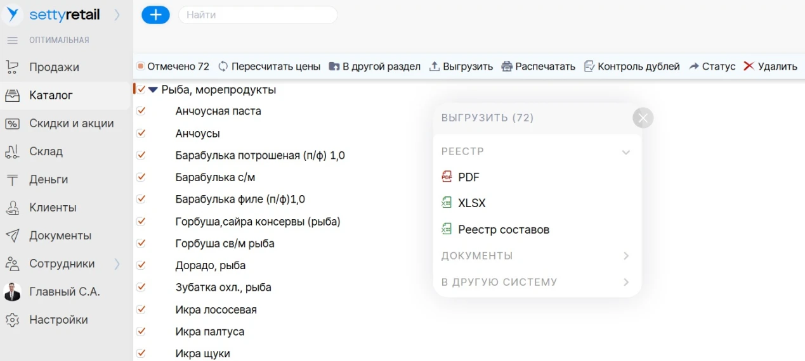
Task: Click the PDF file icon
Action: tap(447, 177)
